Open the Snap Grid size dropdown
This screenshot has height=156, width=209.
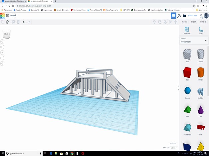[173, 148]
